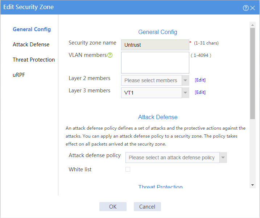Click the help icon in title bar
Image resolution: width=260 pixels, height=218 pixels.
click(x=245, y=8)
